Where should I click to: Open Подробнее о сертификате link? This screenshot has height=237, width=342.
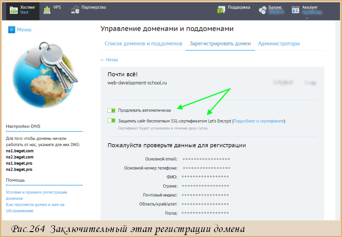(x=258, y=121)
